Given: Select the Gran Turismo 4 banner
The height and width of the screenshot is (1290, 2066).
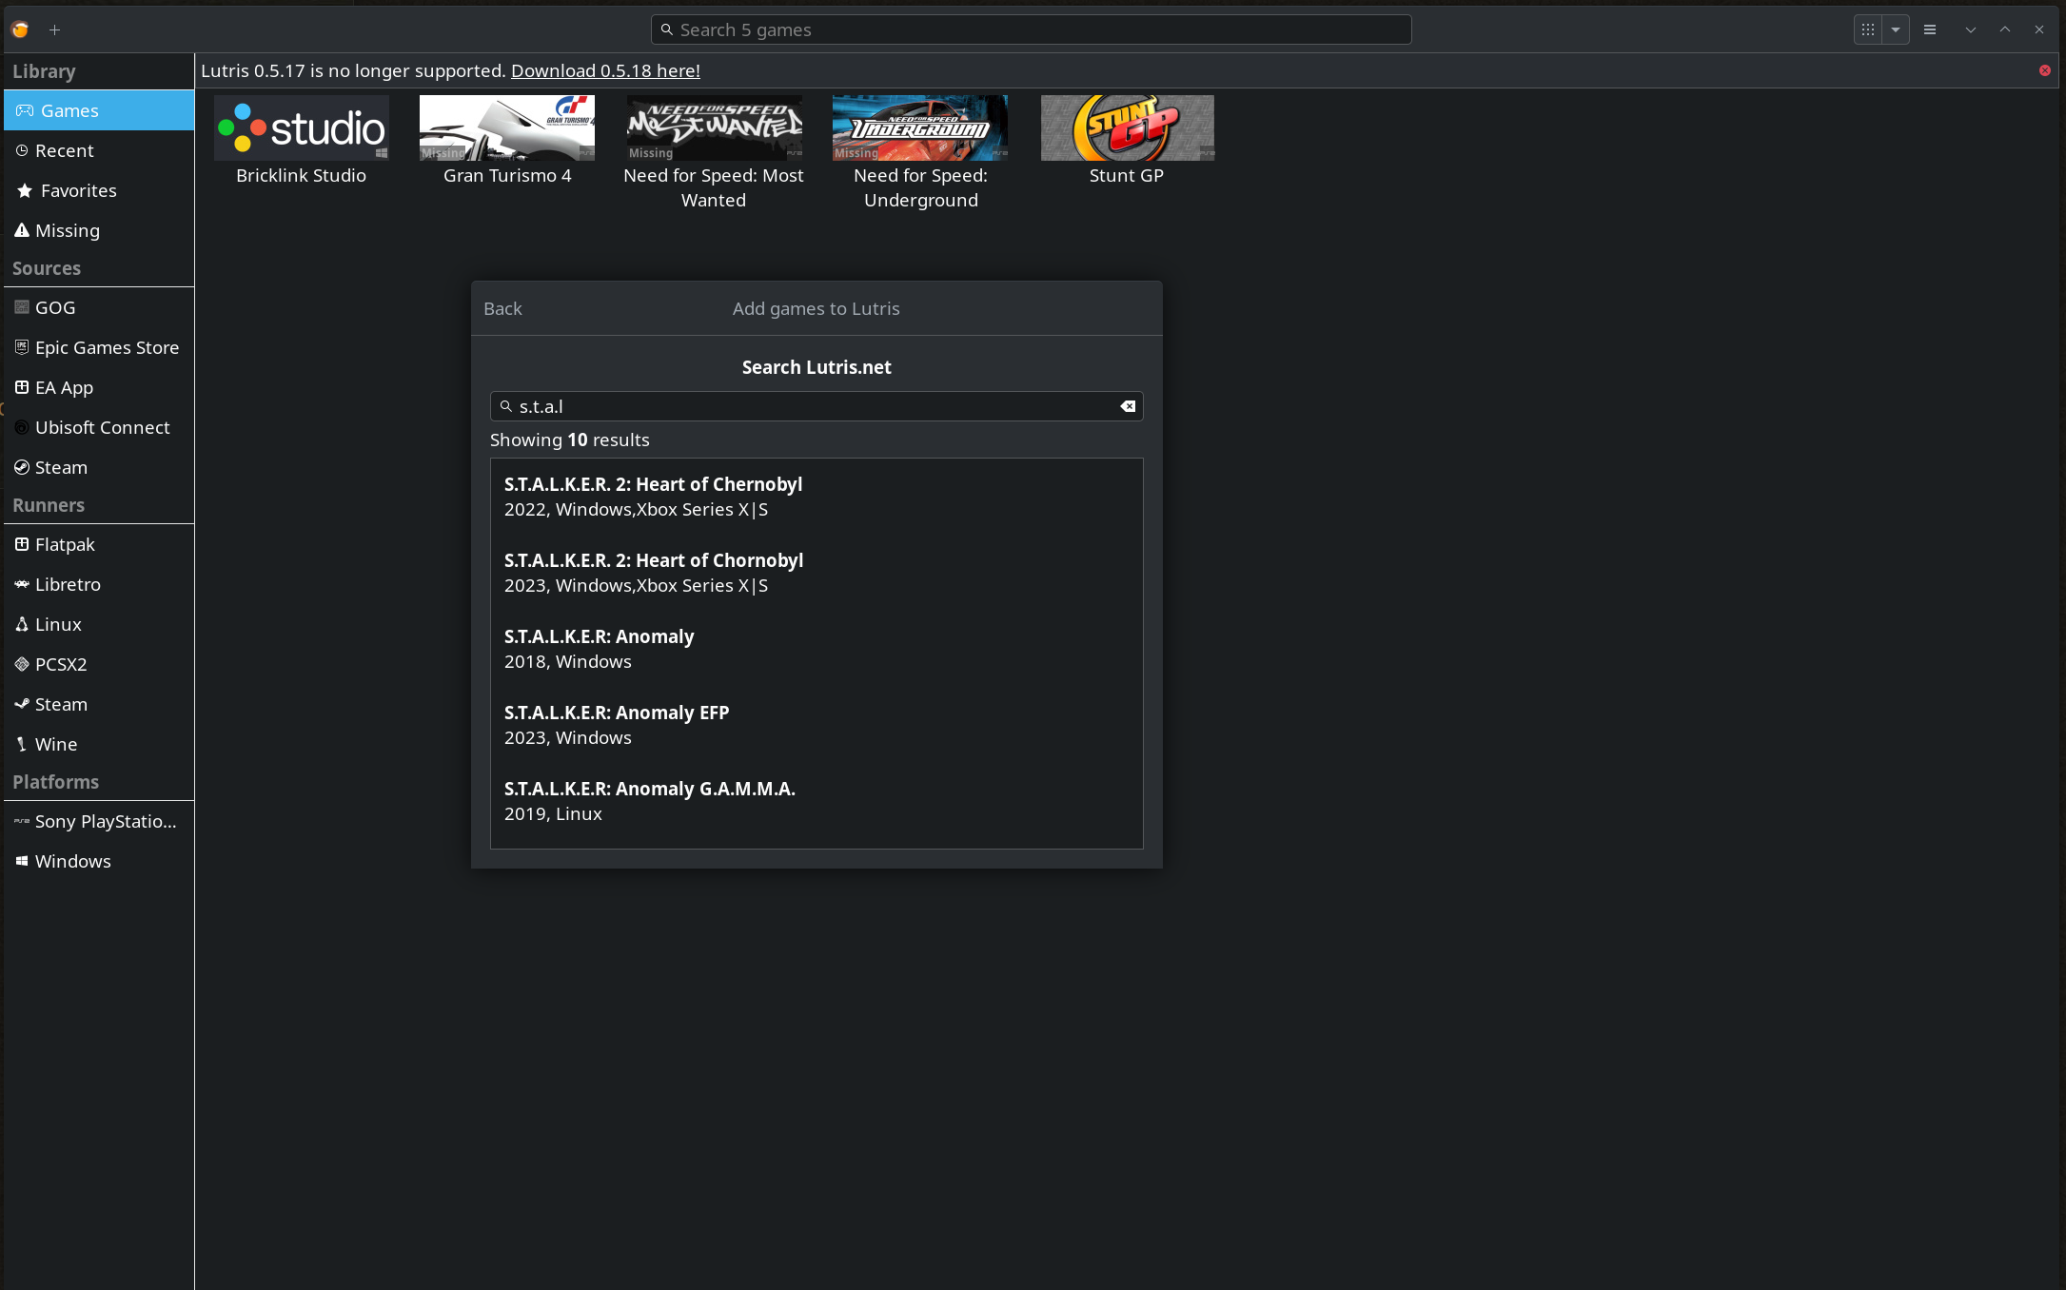Looking at the screenshot, I should coord(507,127).
